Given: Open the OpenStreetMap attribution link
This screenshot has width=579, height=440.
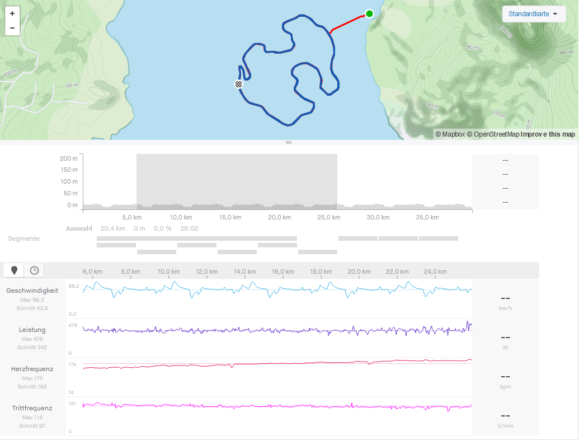Looking at the screenshot, I should 493,134.
